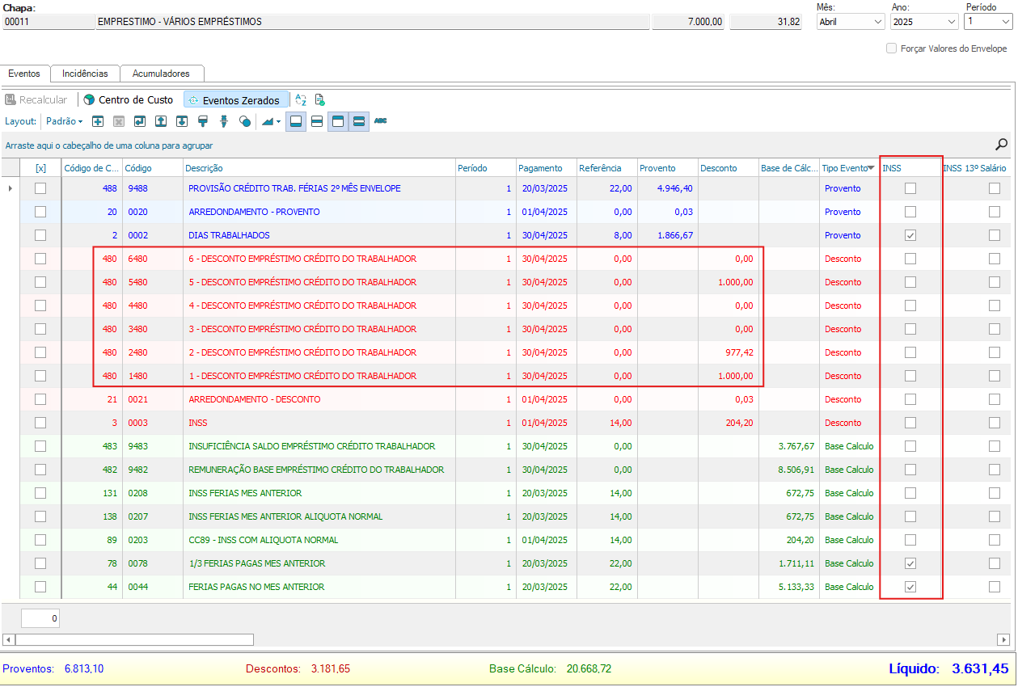Enable Forçar Valores do Envelope checkbox
The height and width of the screenshot is (687, 1018).
[x=892, y=48]
